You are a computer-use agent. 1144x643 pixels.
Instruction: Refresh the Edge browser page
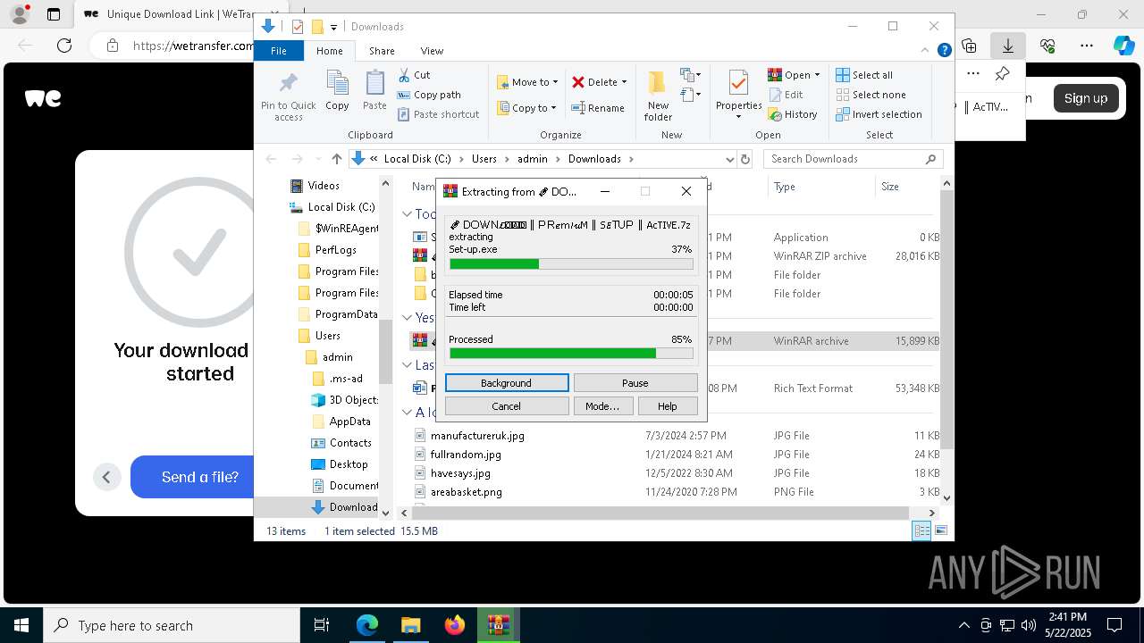pyautogui.click(x=63, y=46)
